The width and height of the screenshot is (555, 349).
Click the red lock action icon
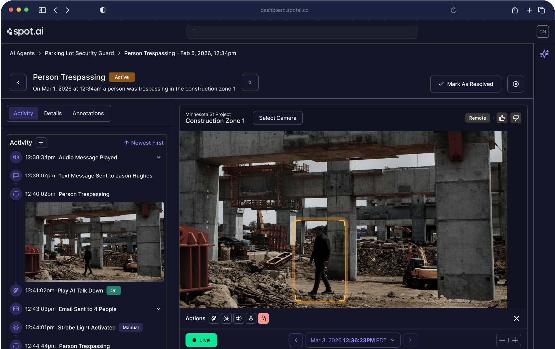point(263,318)
